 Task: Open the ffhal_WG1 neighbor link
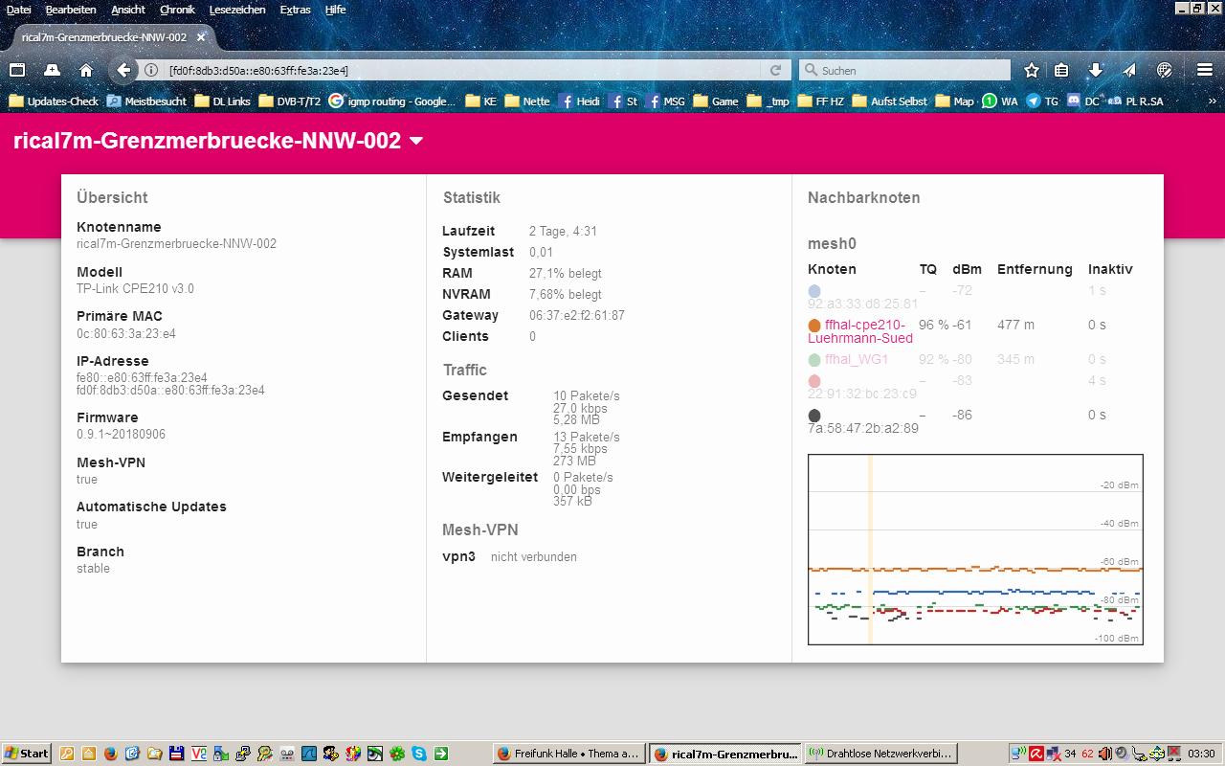point(857,359)
